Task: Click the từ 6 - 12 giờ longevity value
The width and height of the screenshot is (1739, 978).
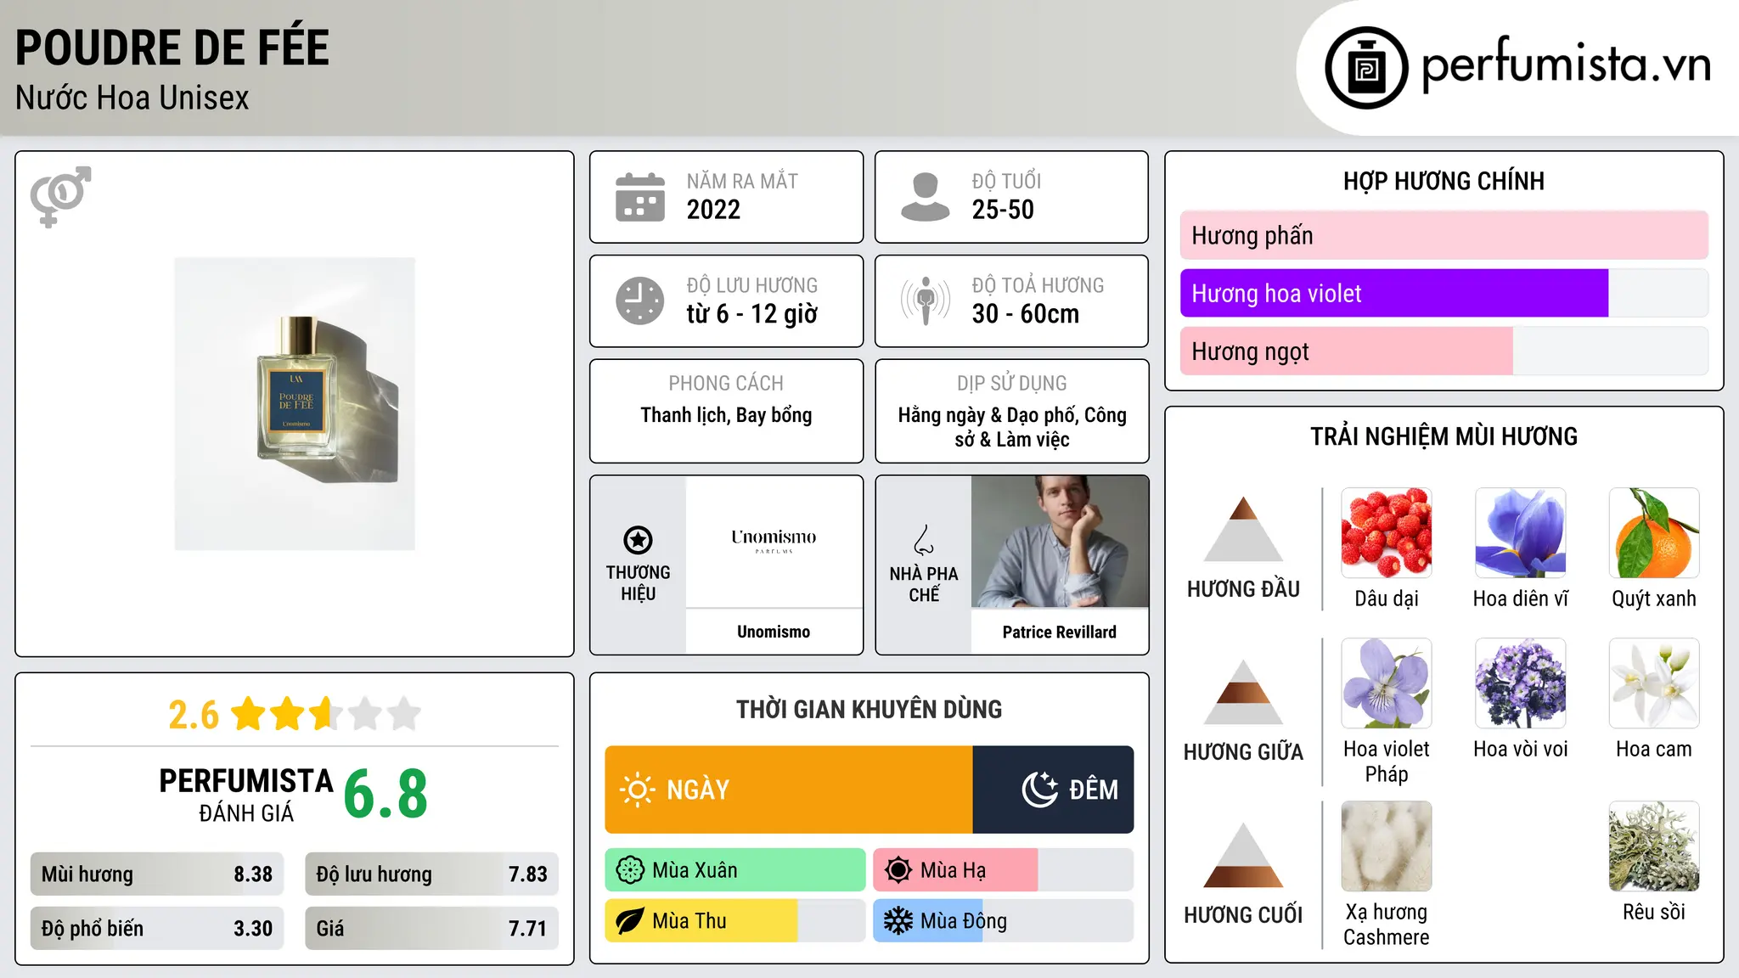Action: tap(752, 314)
